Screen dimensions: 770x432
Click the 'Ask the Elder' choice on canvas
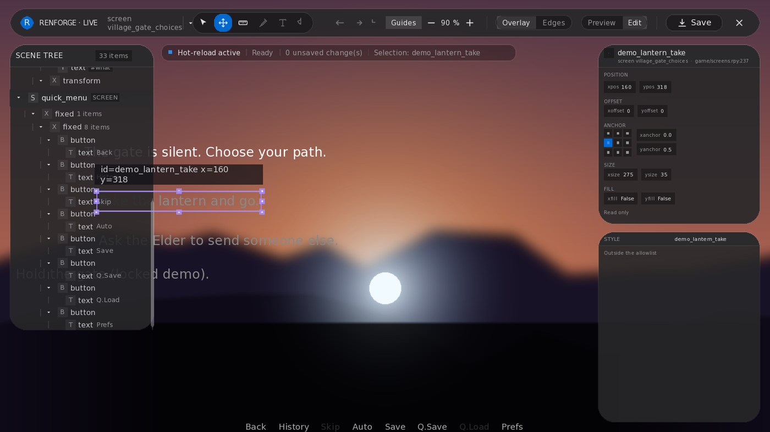(x=218, y=241)
